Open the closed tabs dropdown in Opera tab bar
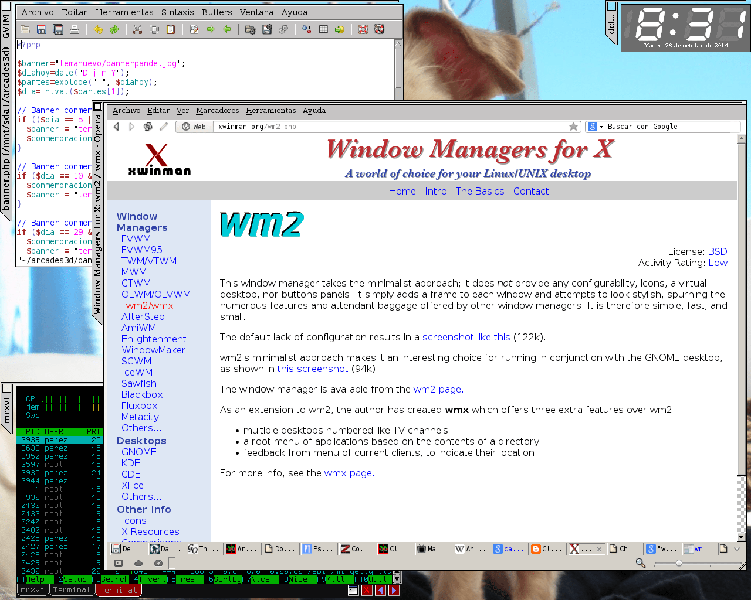The height and width of the screenshot is (600, 751). [x=738, y=549]
